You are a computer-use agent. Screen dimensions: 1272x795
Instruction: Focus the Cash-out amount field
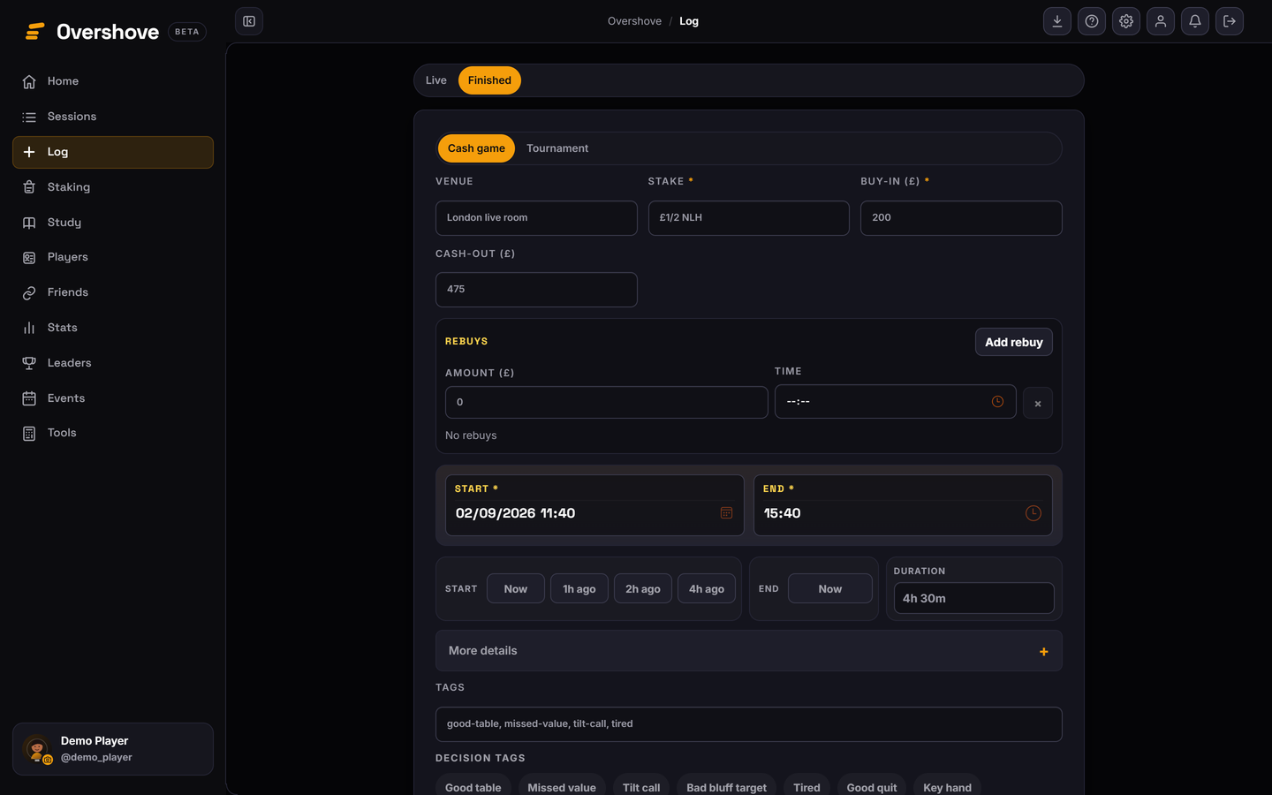[536, 290]
